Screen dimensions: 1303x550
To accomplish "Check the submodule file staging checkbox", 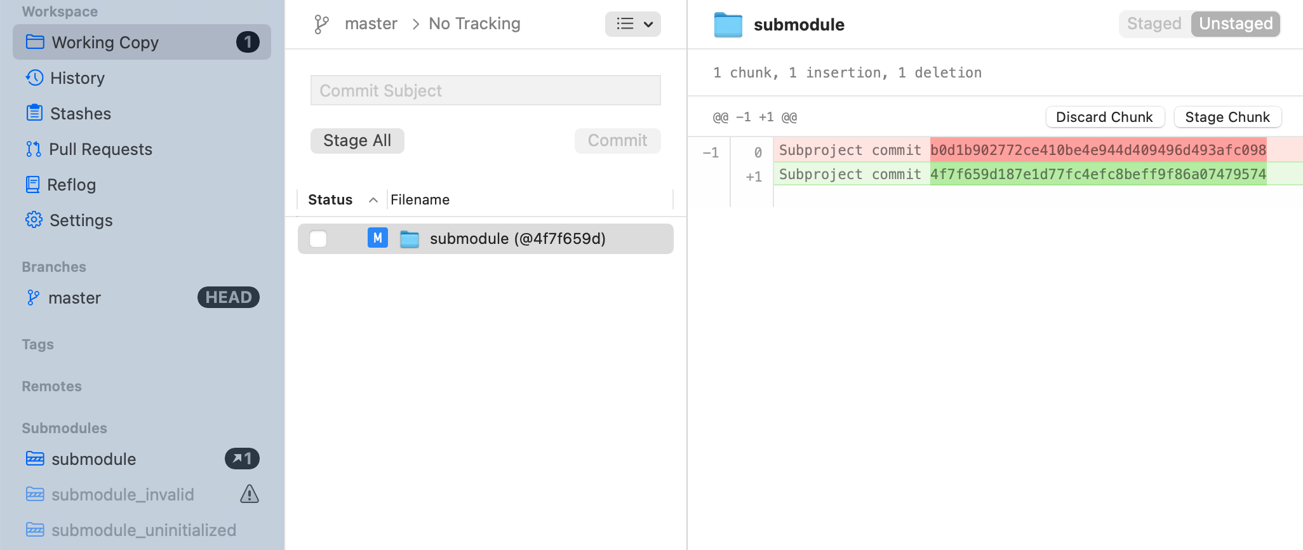I will coord(318,239).
